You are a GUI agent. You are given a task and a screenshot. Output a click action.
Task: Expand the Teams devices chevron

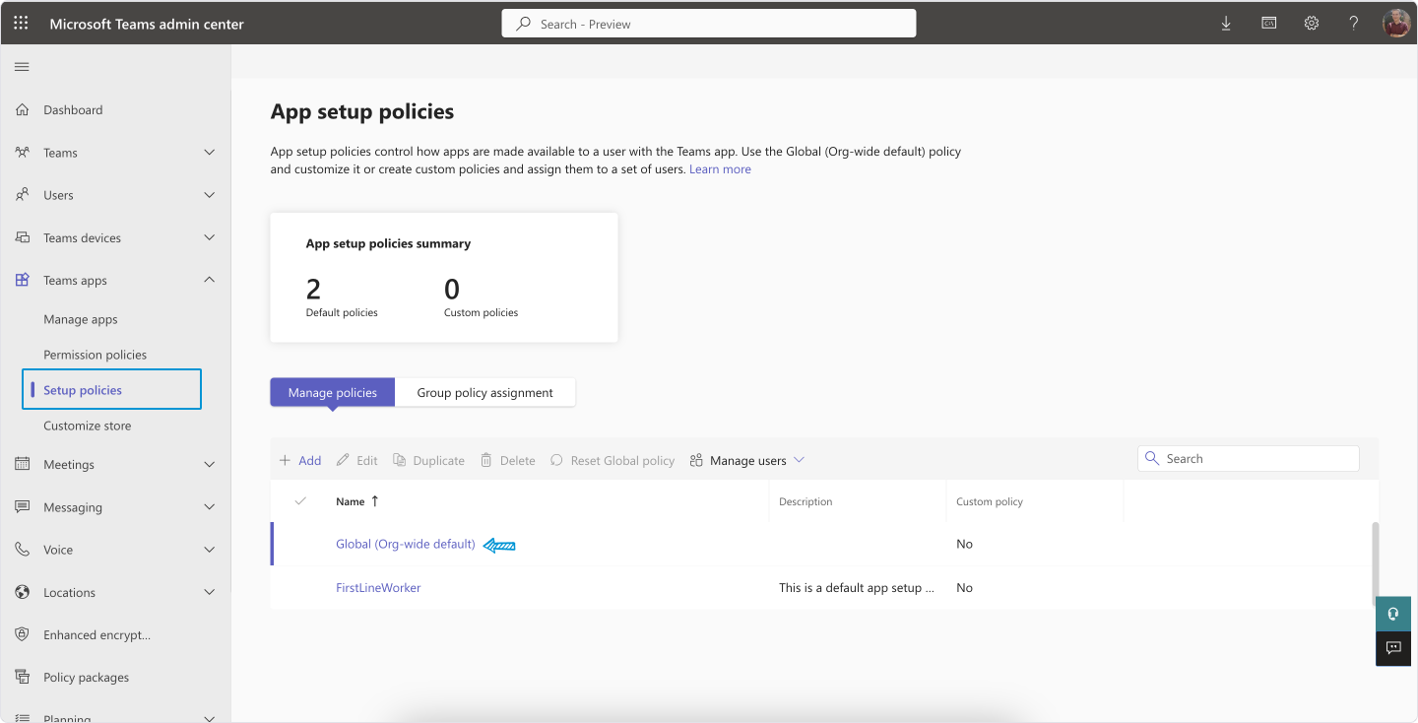point(209,237)
